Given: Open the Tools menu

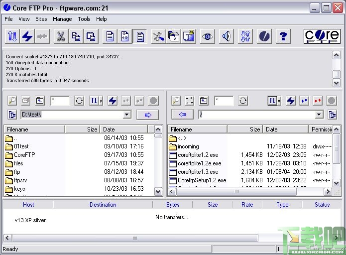Looking at the screenshot, I should pyautogui.click(x=84, y=19).
